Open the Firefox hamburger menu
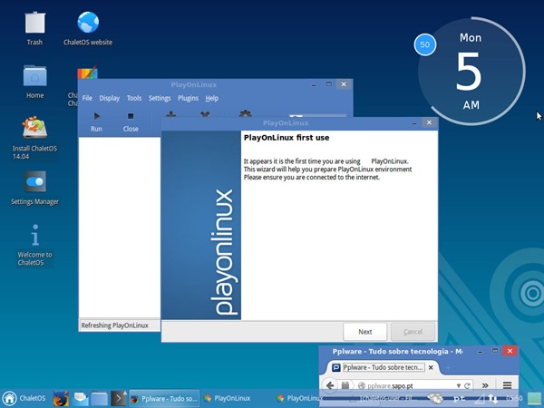Image resolution: width=544 pixels, height=408 pixels. pyautogui.click(x=507, y=385)
